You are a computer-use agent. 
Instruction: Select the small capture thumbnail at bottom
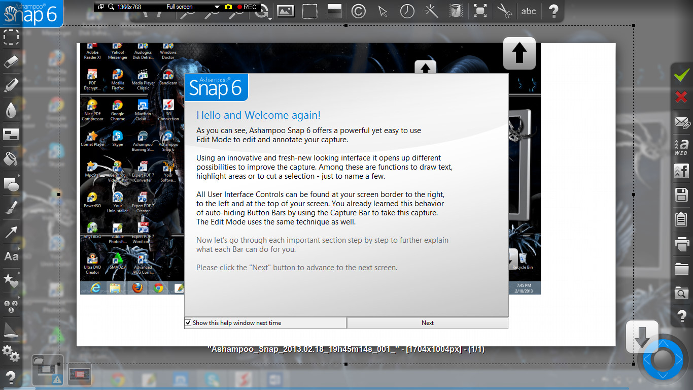pyautogui.click(x=79, y=374)
